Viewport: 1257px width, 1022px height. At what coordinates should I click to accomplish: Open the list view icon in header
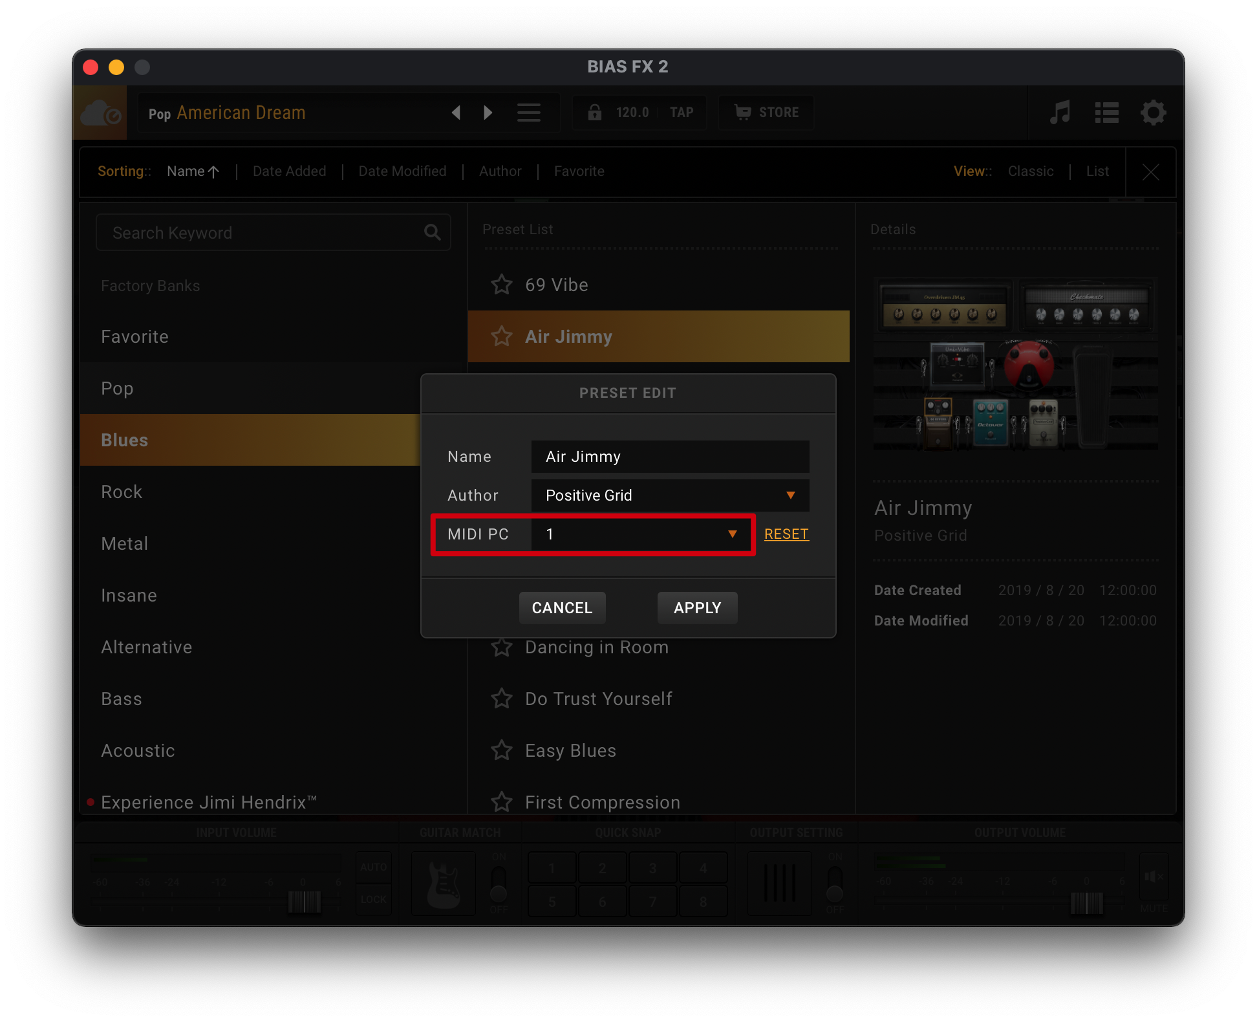[x=1106, y=113]
